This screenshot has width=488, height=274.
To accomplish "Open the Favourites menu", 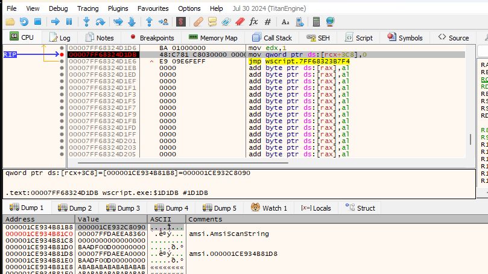I will (153, 8).
